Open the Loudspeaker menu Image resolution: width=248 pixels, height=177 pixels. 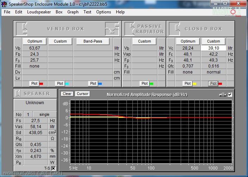(x=39, y=12)
